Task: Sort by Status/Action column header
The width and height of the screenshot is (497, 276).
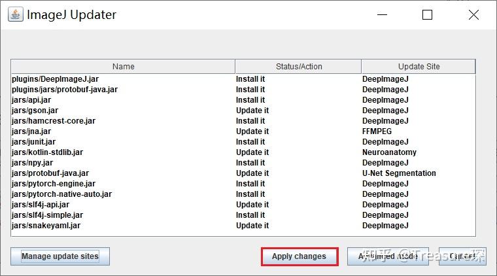Action: [x=298, y=66]
